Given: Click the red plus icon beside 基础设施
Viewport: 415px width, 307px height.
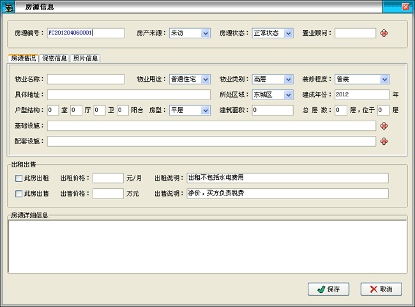Looking at the screenshot, I should [384, 126].
